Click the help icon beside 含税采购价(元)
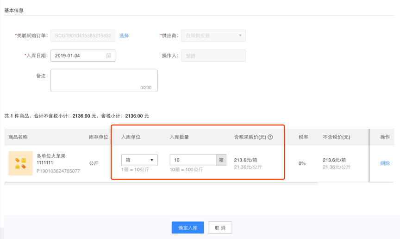400x239 pixels. click(270, 137)
